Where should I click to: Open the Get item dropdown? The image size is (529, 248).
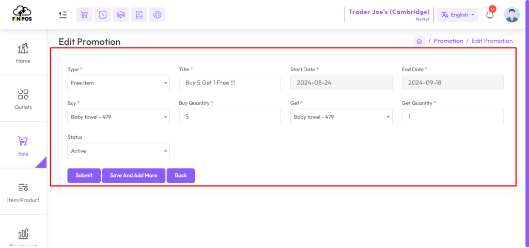click(341, 117)
